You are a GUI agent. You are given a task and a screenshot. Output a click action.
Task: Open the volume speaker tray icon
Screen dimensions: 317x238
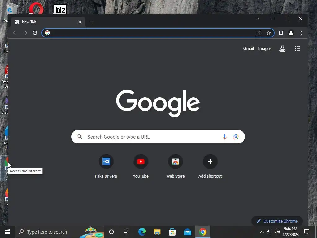click(x=277, y=232)
